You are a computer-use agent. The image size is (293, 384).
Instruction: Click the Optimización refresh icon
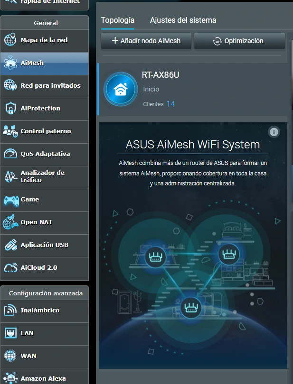coord(217,41)
